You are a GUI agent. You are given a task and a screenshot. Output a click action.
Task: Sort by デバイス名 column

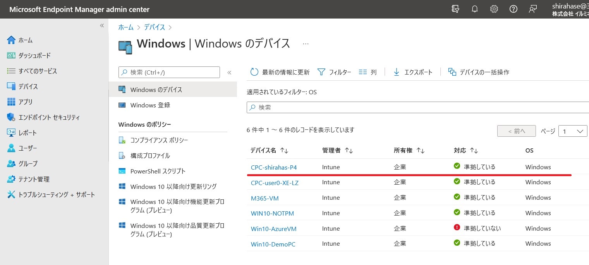(x=270, y=151)
